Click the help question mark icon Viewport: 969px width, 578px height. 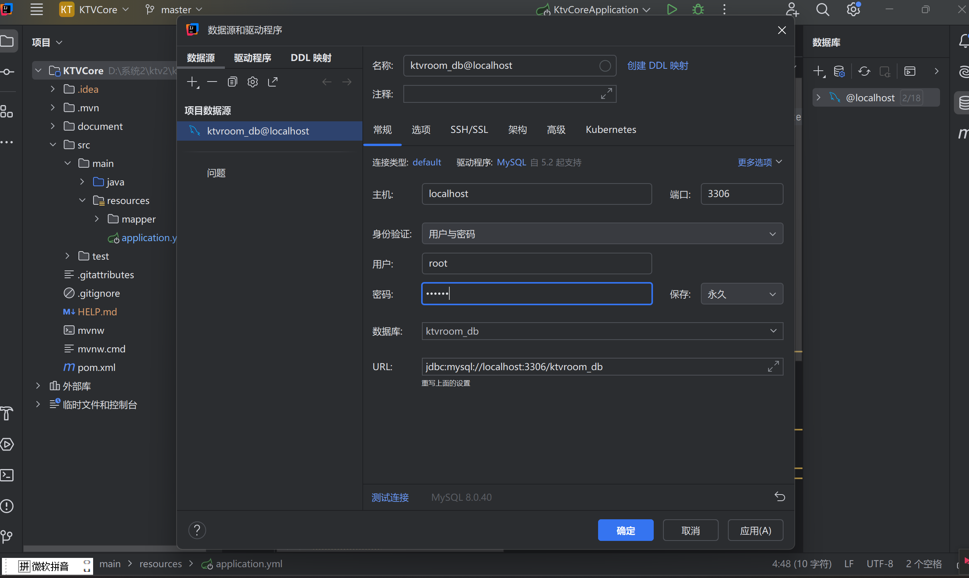point(197,530)
